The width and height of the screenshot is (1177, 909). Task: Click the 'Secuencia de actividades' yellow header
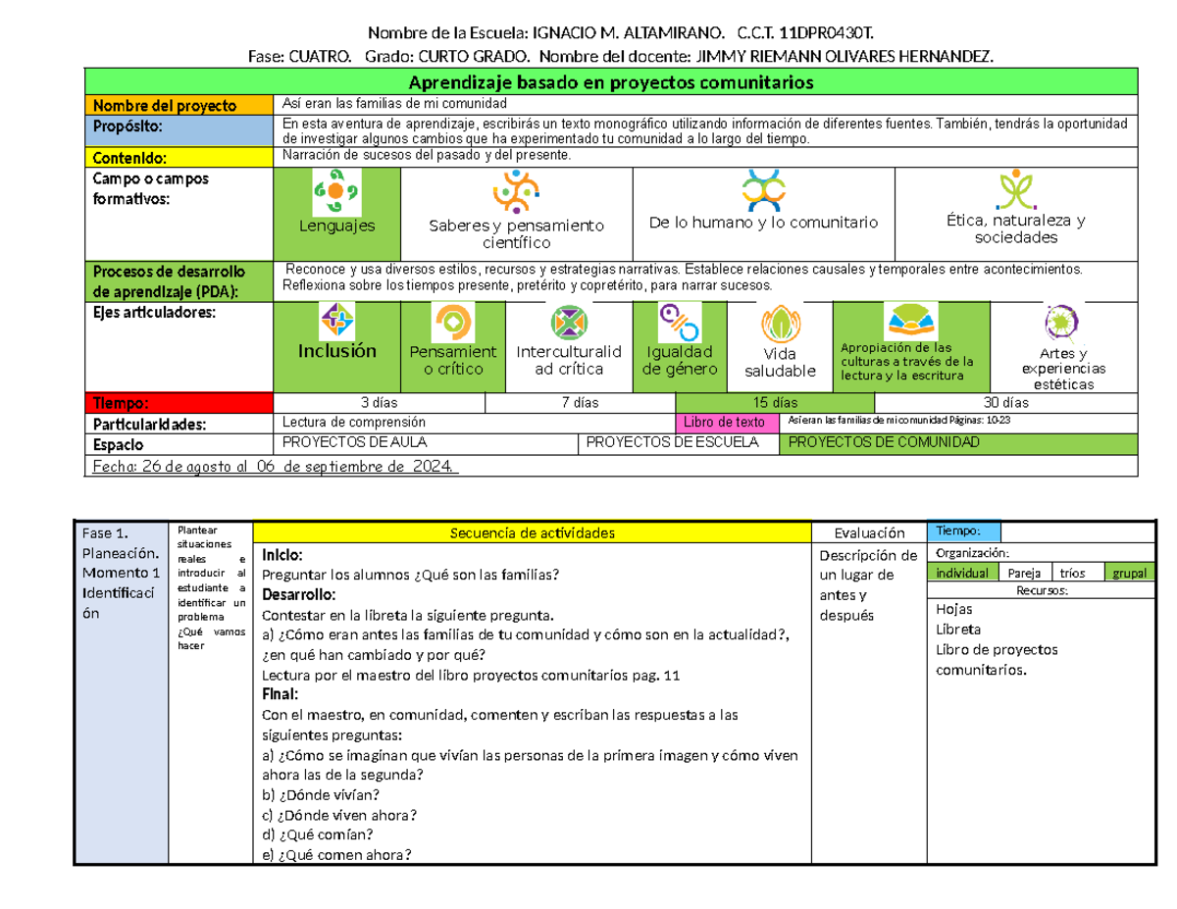tap(533, 533)
